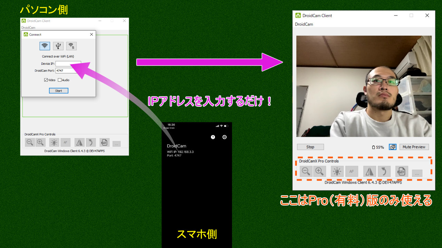The image size is (442, 248).
Task: Toggle the LED light bulb in the right window
Action: [x=337, y=171]
